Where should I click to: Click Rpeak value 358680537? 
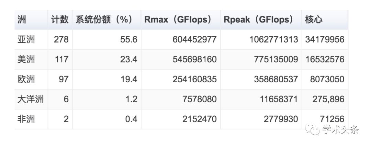pyautogui.click(x=276, y=79)
